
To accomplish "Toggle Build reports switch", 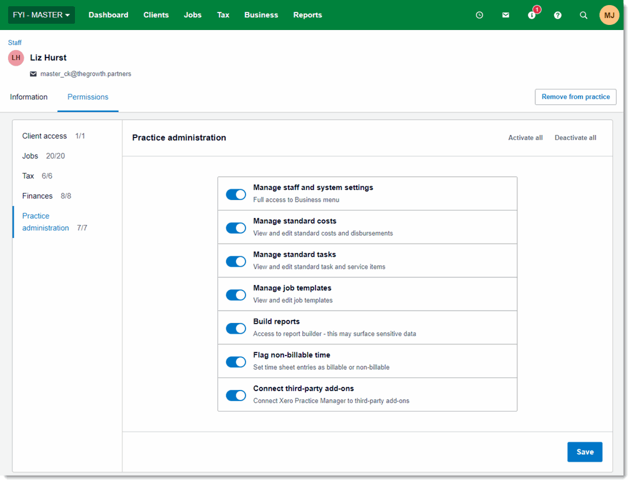I will click(x=236, y=328).
